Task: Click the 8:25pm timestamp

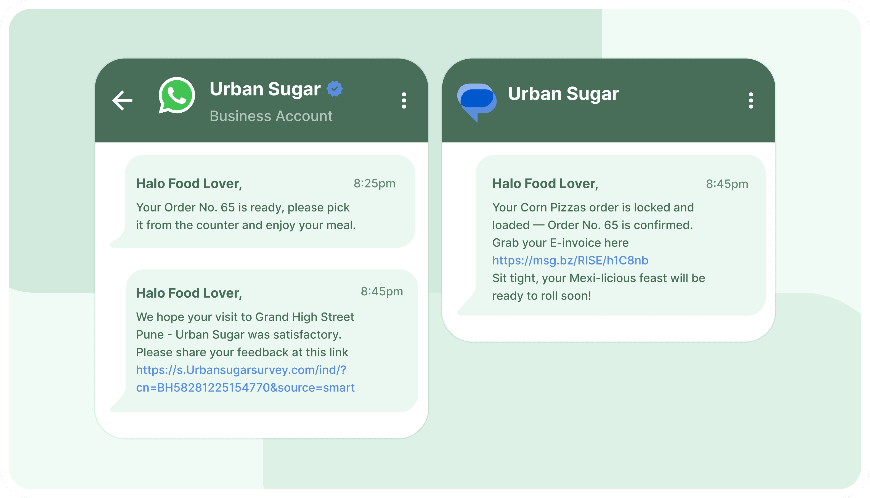Action: (375, 183)
